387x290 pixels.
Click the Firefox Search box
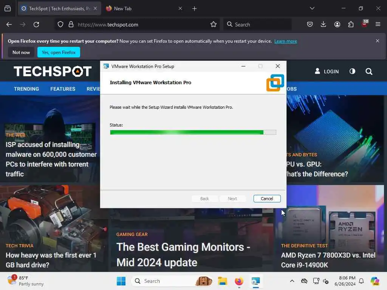pos(257,25)
